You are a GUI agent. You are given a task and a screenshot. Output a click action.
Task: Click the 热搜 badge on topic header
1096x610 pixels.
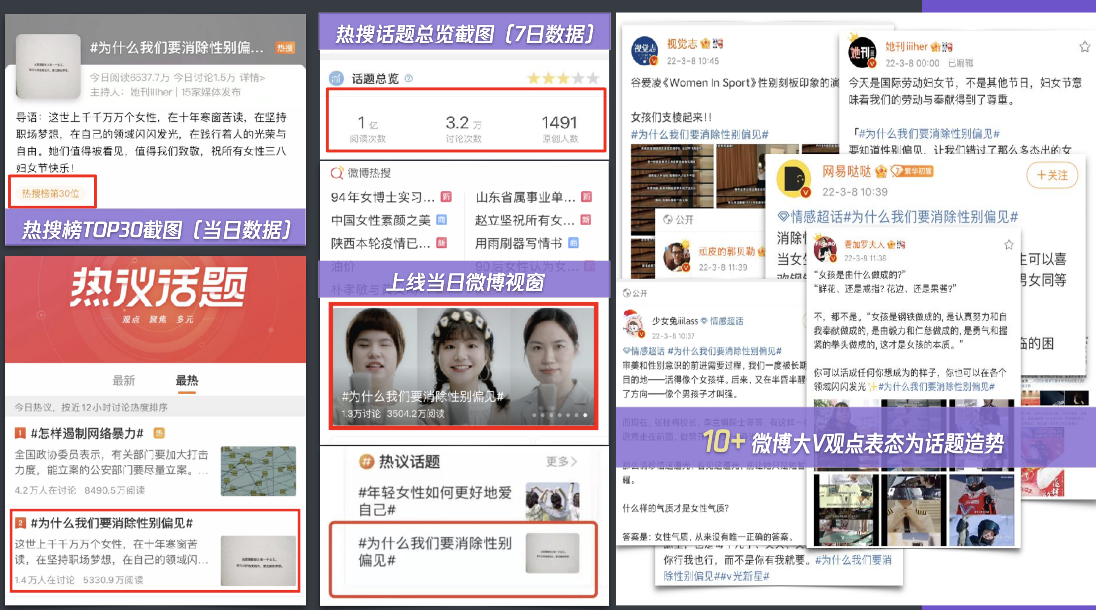tap(285, 48)
